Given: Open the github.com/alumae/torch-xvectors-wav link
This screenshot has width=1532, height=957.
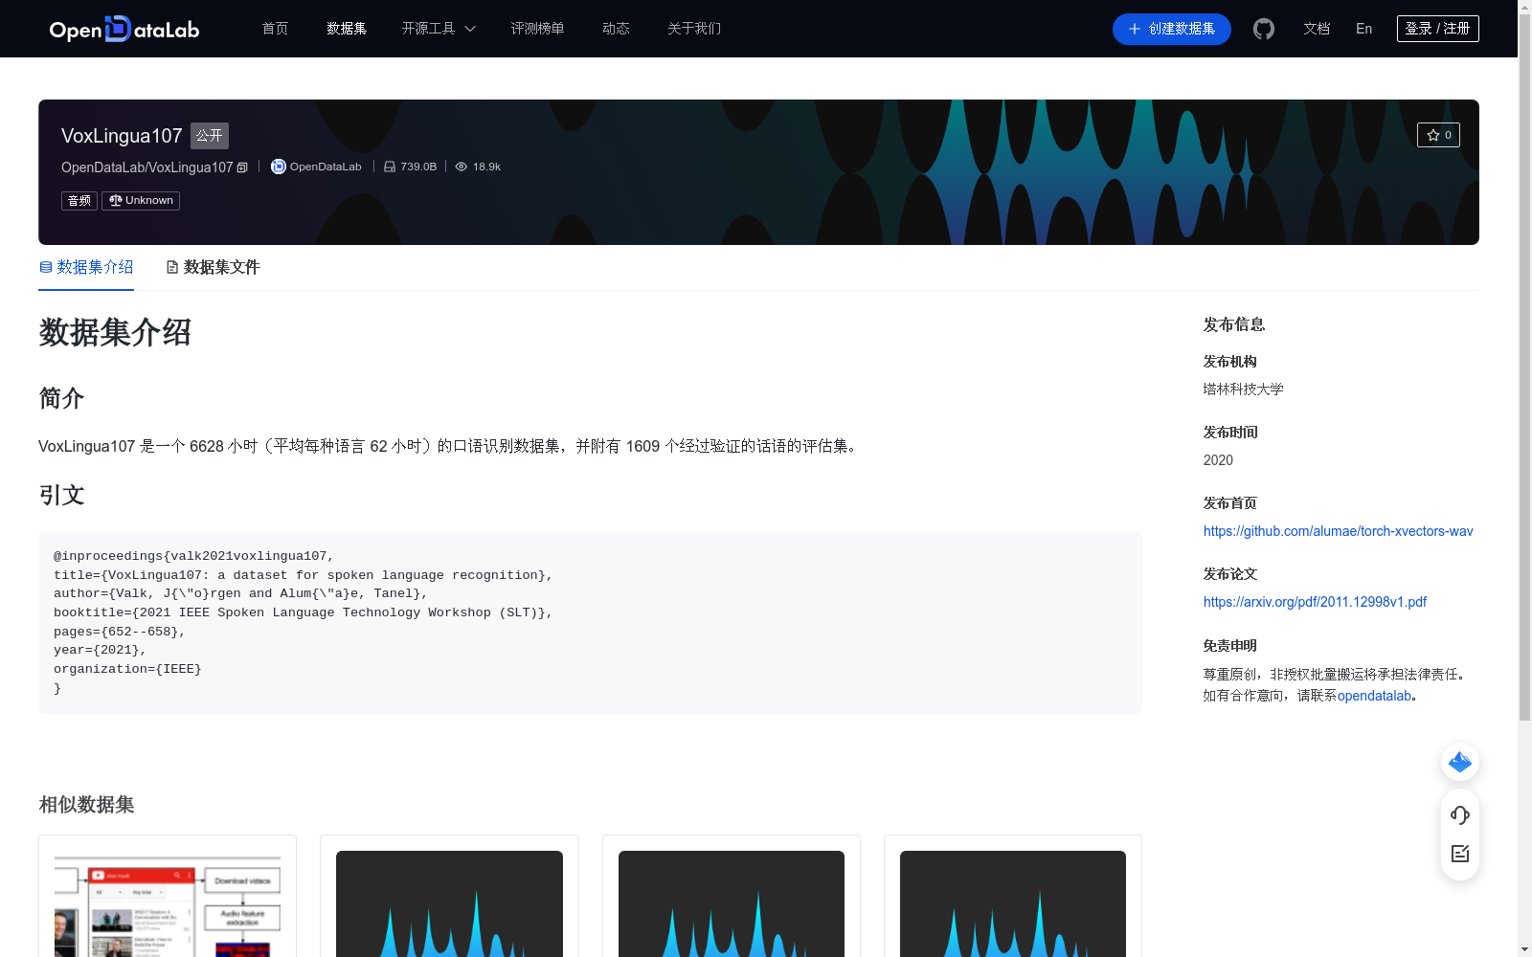Looking at the screenshot, I should click(x=1339, y=531).
